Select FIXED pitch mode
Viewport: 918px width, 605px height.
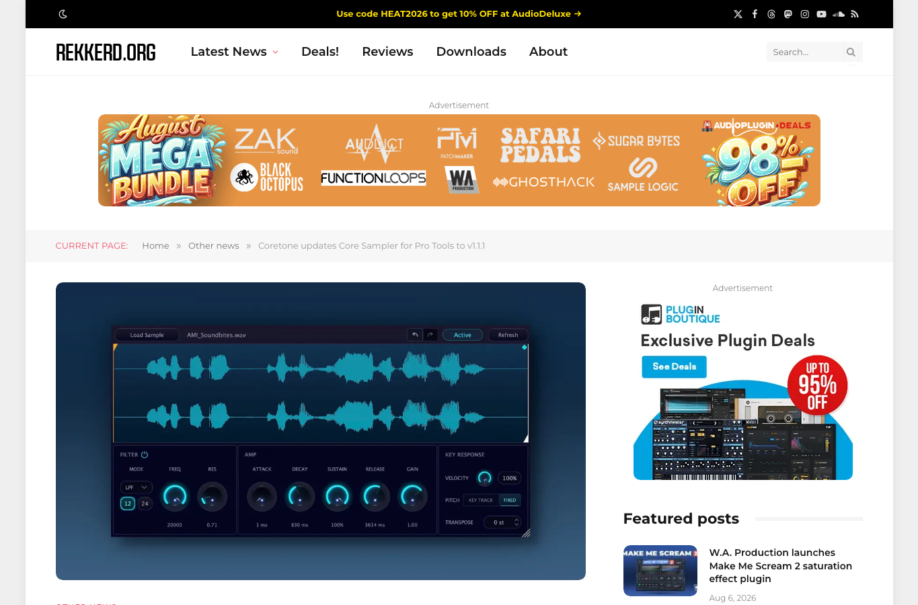click(x=510, y=500)
